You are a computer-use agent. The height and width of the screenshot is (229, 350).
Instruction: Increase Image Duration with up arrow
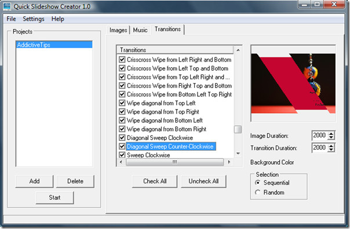point(331,133)
